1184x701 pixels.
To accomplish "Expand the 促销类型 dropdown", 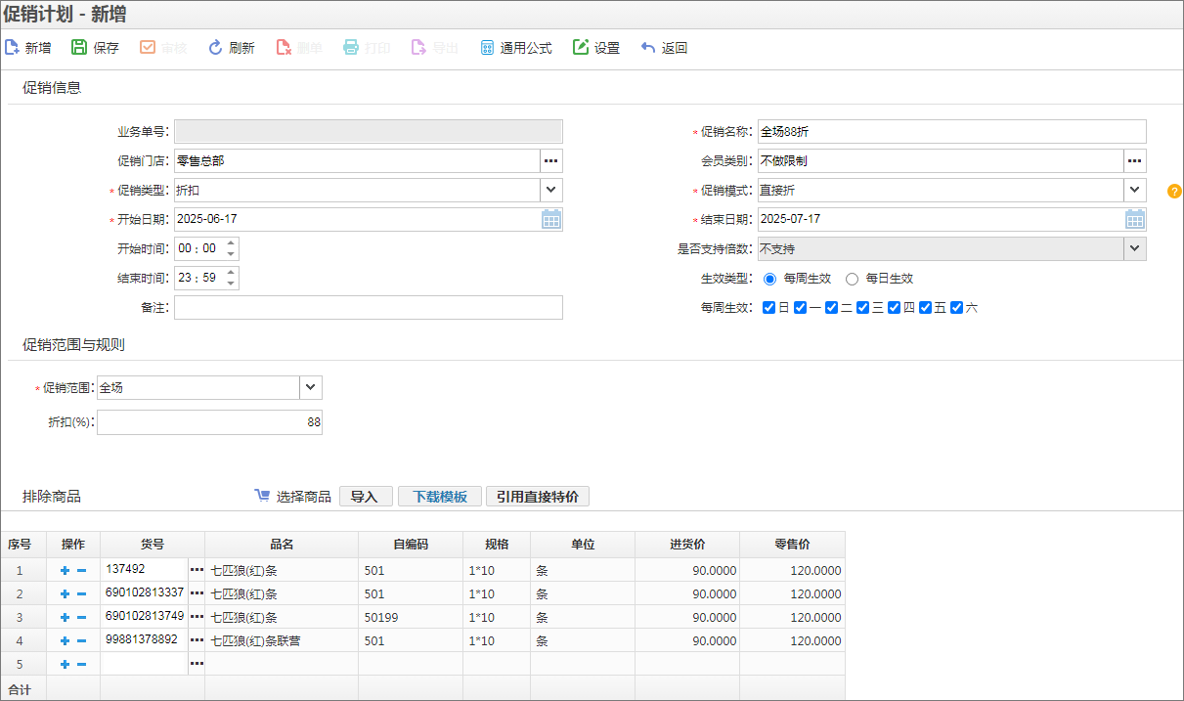I will [x=551, y=190].
